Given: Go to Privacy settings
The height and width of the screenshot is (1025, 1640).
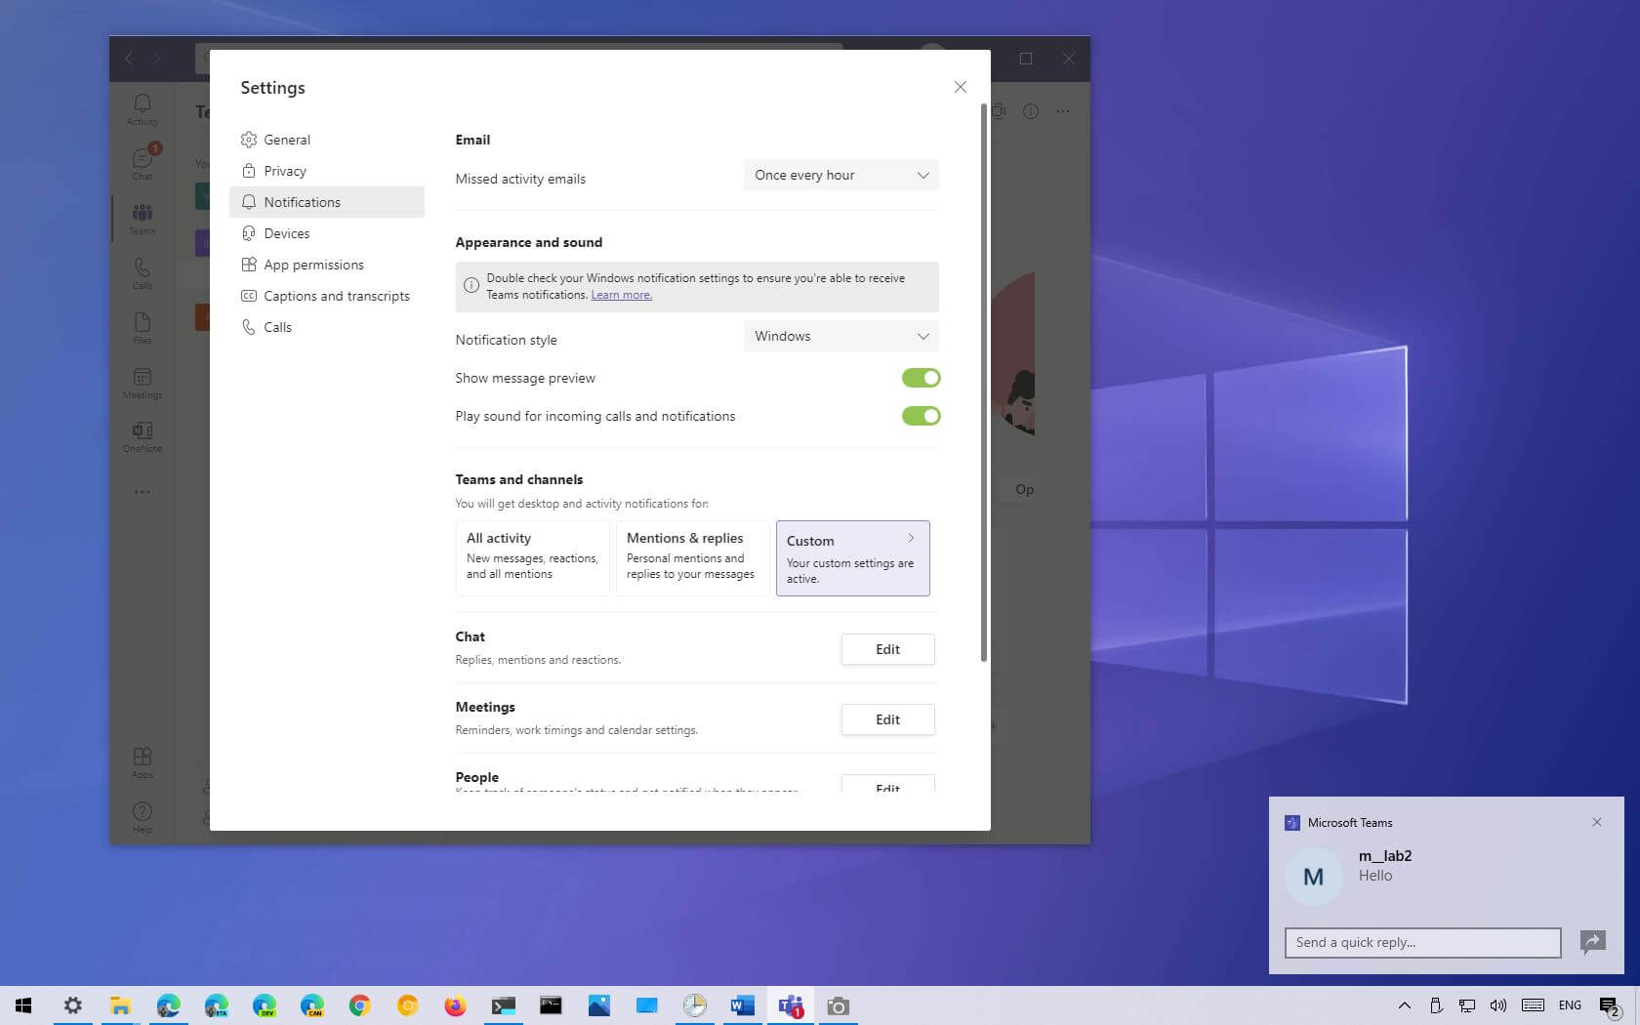Looking at the screenshot, I should (285, 170).
